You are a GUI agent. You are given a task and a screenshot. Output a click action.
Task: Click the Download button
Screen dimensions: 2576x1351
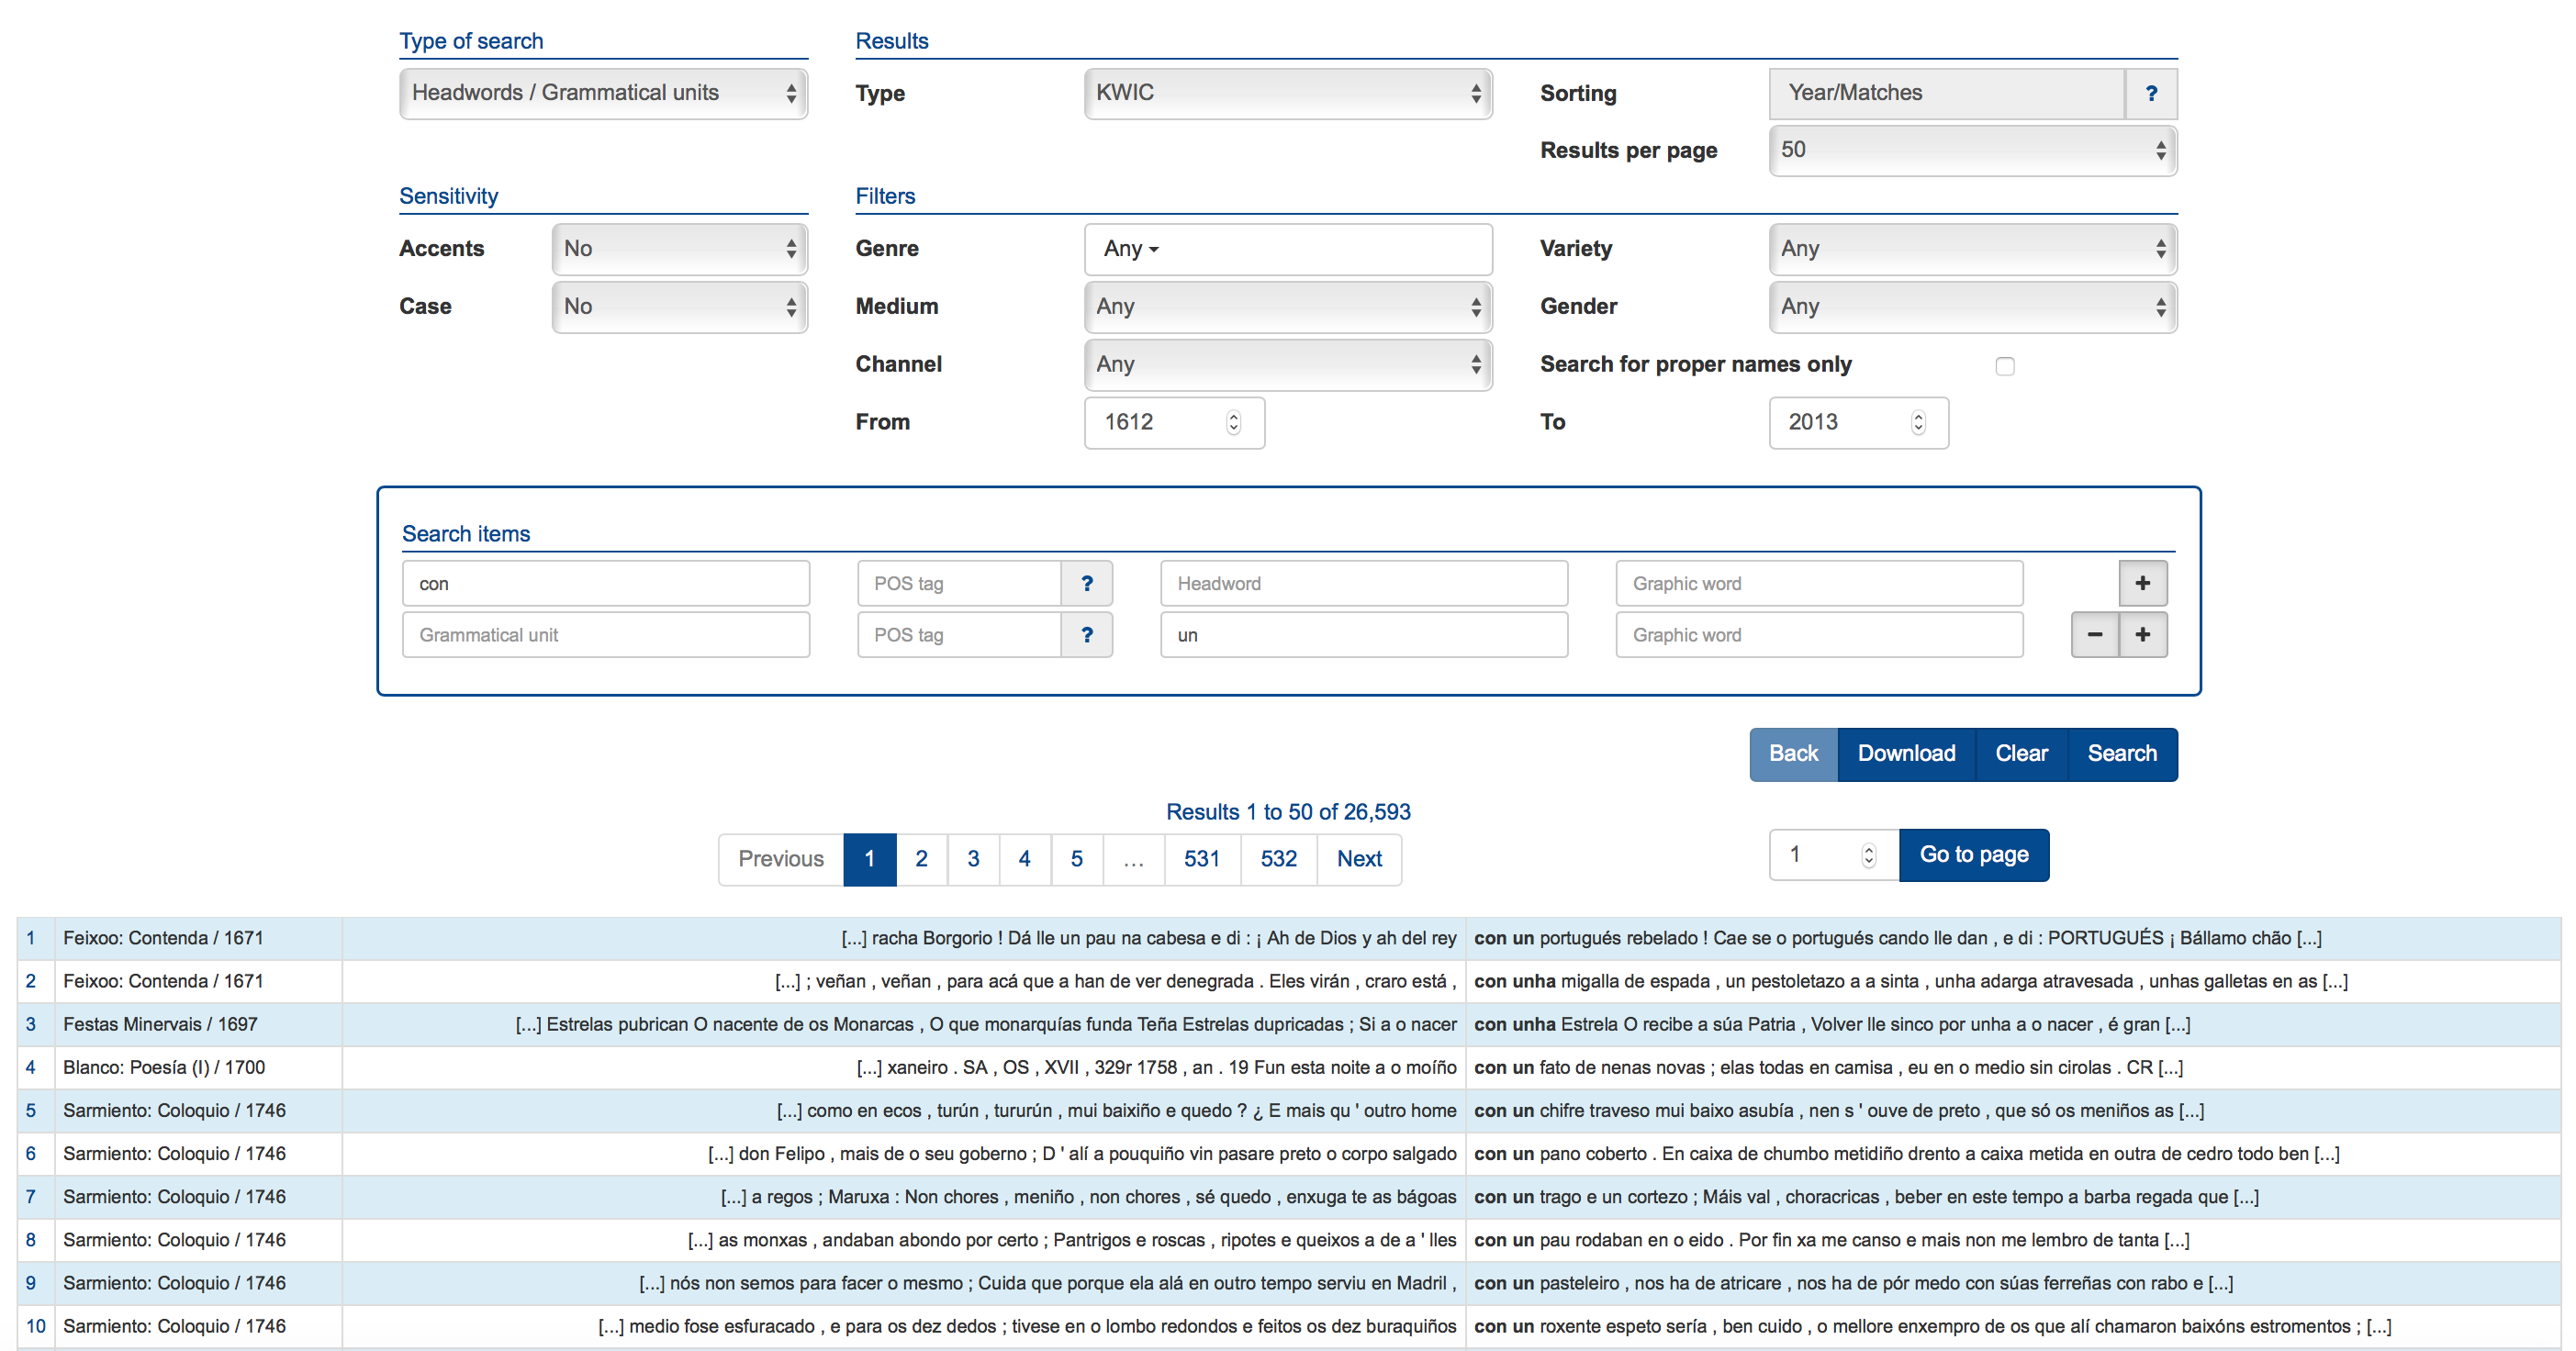[x=1901, y=752]
